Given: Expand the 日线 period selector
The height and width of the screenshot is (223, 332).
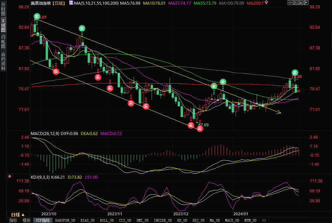Looking at the screenshot, I should (x=18, y=215).
